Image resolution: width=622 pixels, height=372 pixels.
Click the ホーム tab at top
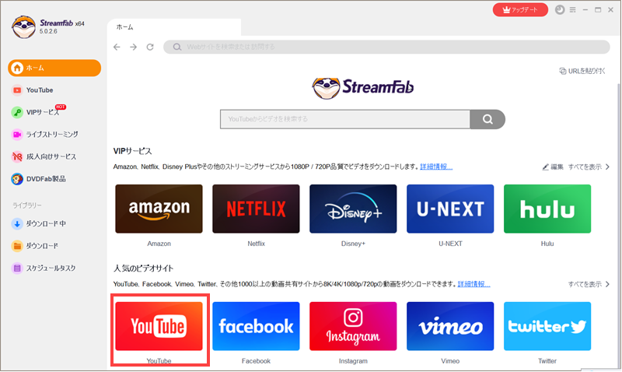173,27
